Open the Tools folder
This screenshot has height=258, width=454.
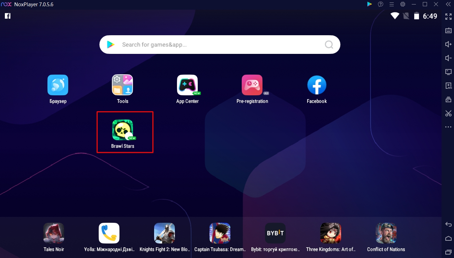[123, 85]
